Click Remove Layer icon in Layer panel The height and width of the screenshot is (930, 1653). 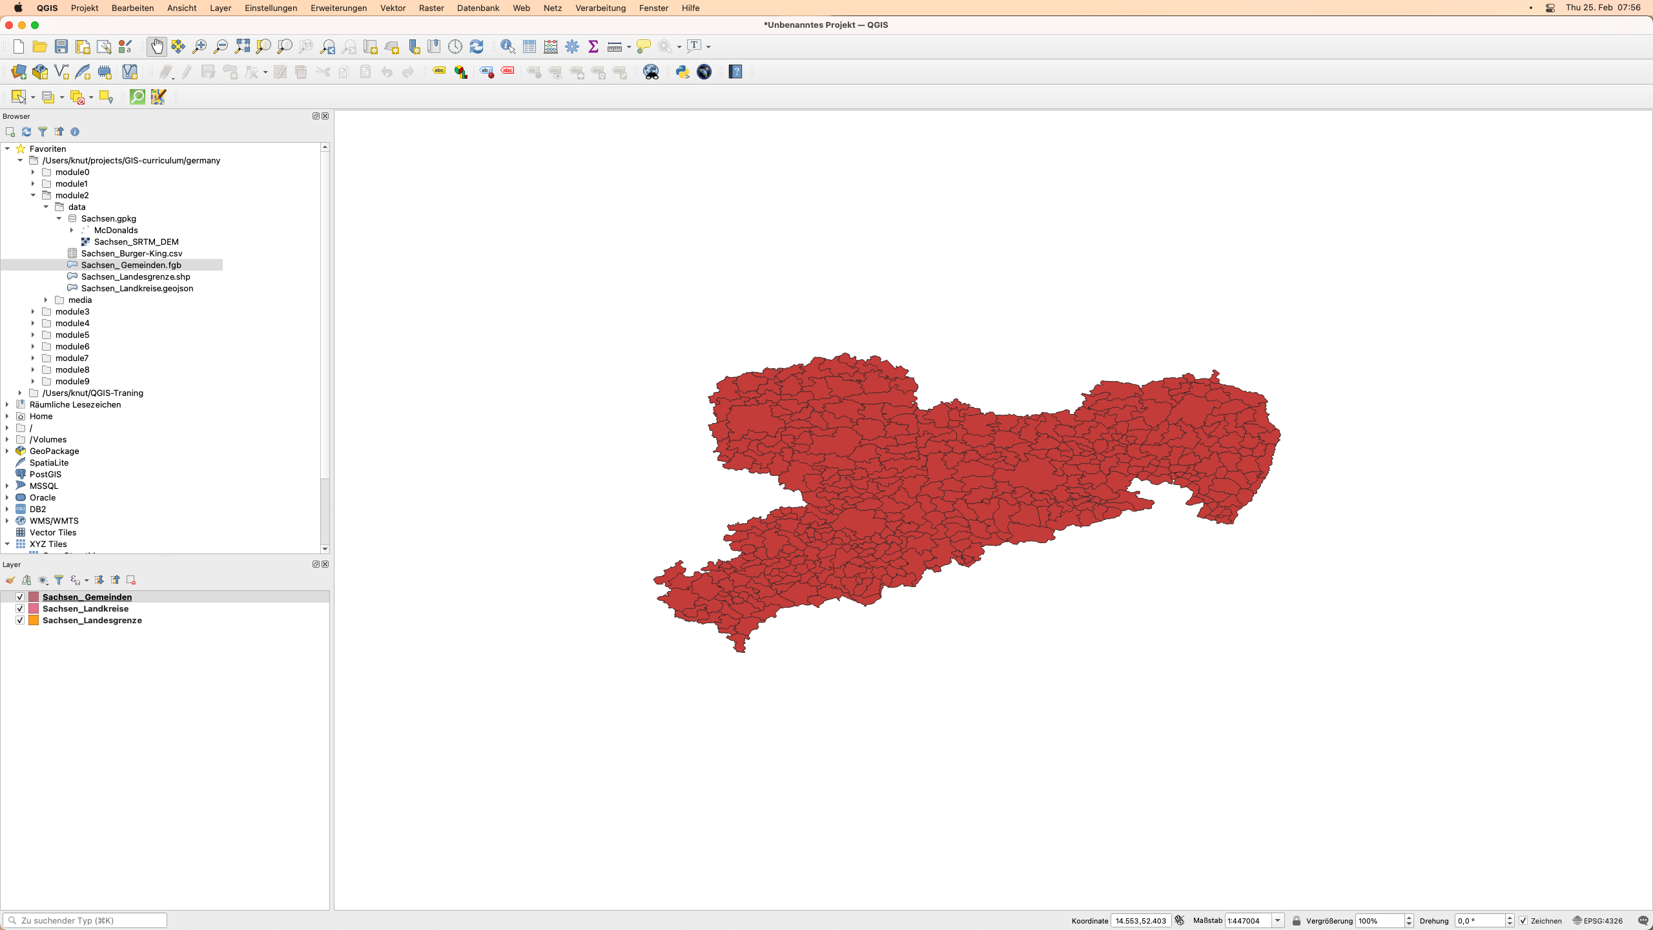coord(131,580)
